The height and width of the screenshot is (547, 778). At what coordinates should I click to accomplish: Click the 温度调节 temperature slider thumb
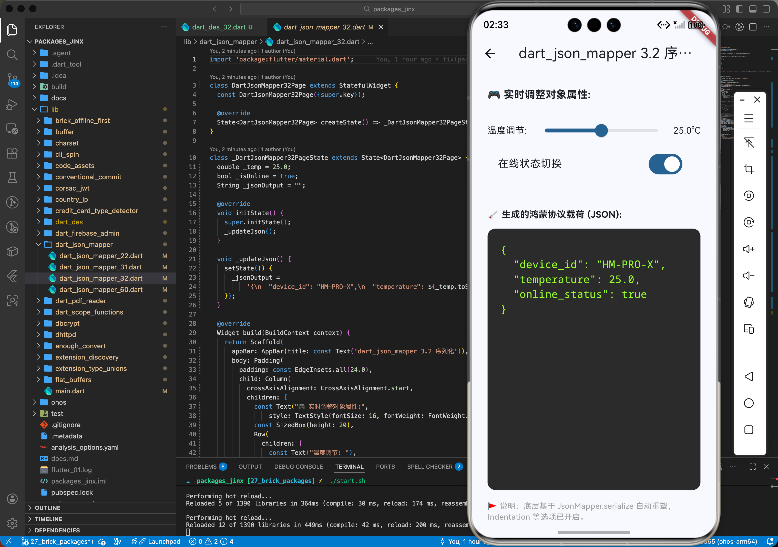[x=601, y=130]
